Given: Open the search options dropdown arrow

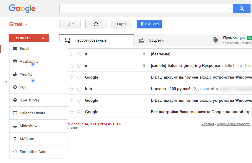Looking at the screenshot, I should (x=230, y=9).
